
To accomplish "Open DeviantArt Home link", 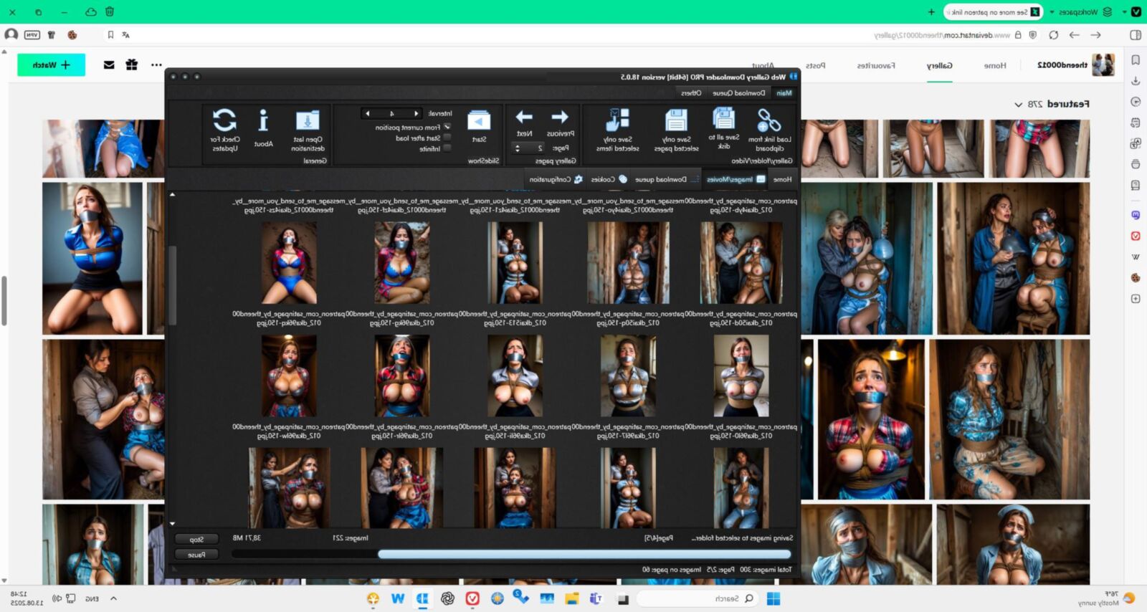I will [994, 65].
